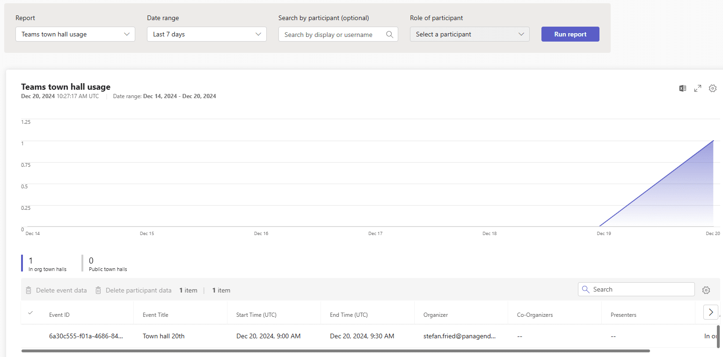
Task: Click the table Search field
Action: click(x=641, y=289)
